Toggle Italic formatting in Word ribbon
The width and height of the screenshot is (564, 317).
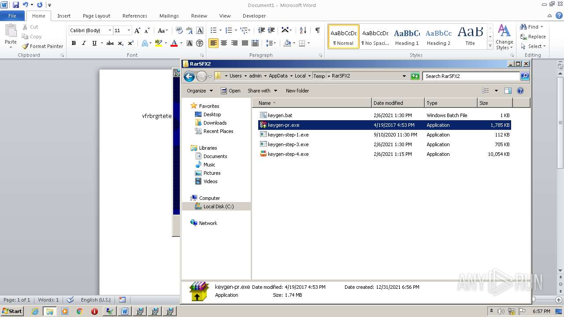(x=84, y=43)
